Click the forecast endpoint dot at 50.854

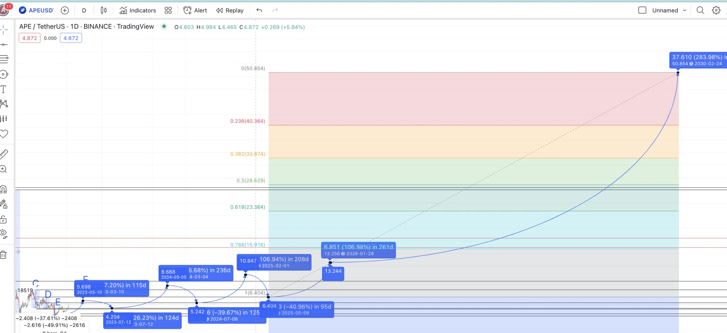(678, 73)
